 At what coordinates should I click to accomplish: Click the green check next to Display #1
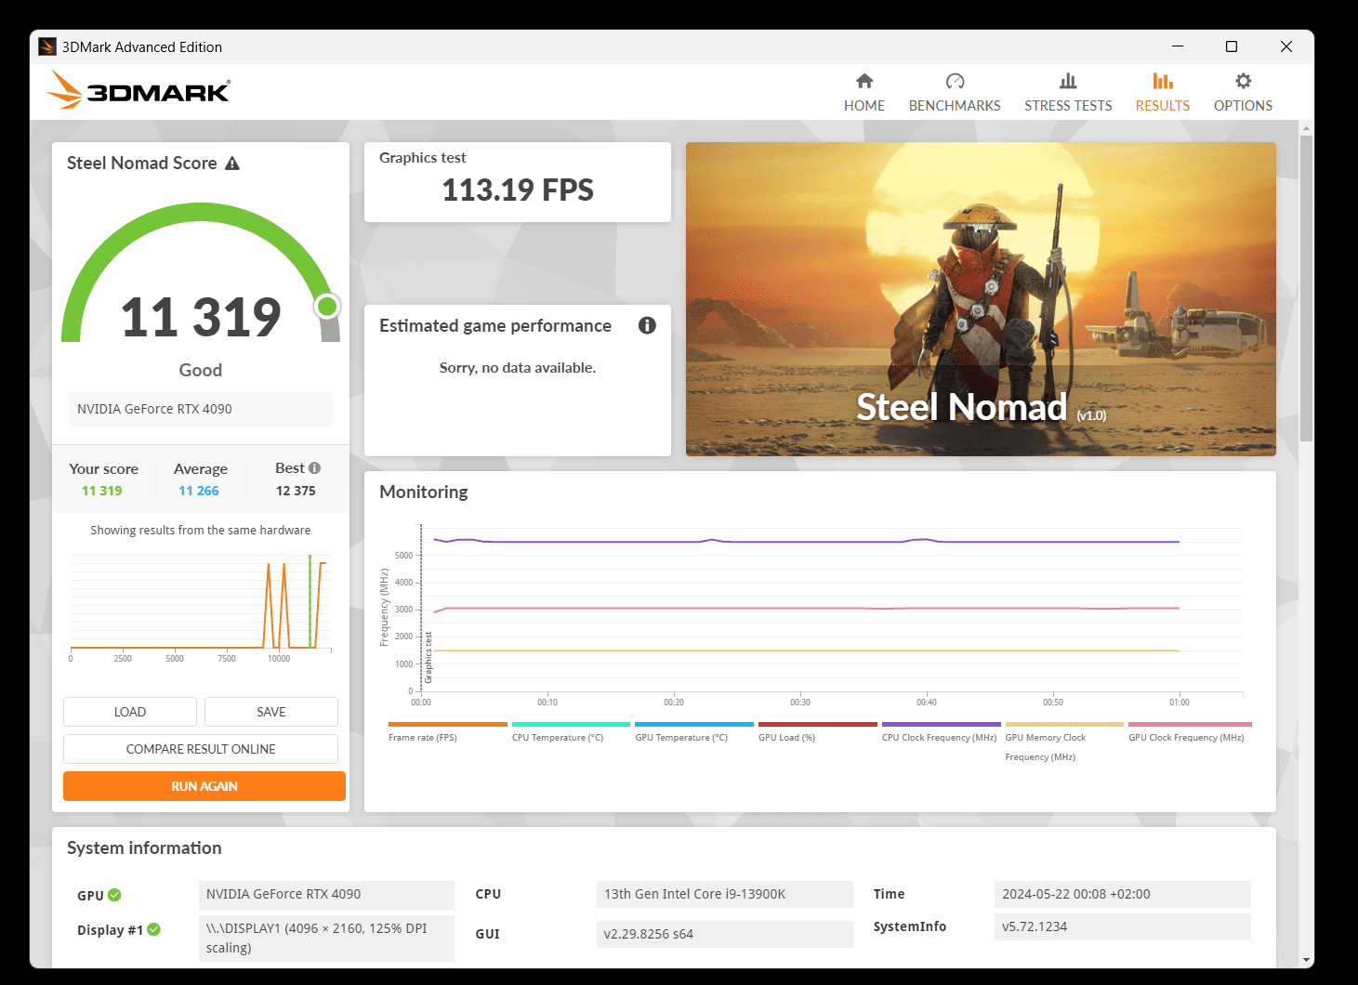pyautogui.click(x=154, y=929)
